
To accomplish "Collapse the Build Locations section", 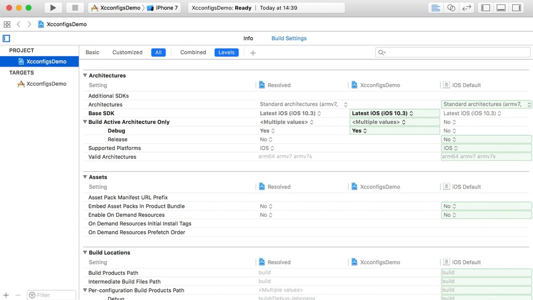I will (x=85, y=253).
